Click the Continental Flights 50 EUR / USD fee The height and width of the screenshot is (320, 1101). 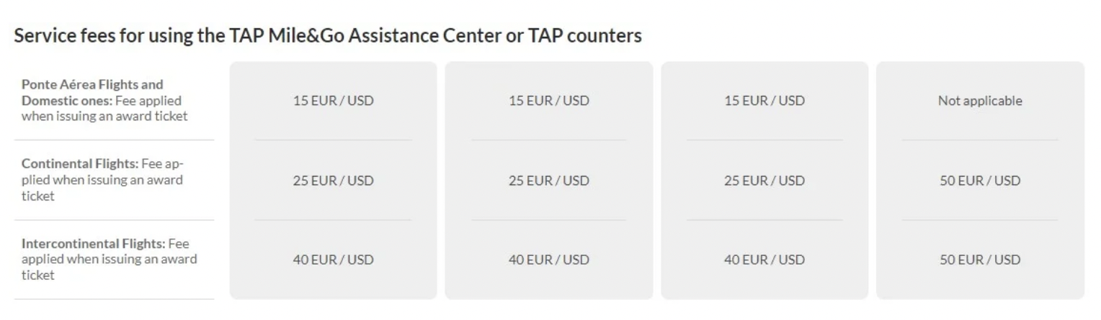pos(979,181)
